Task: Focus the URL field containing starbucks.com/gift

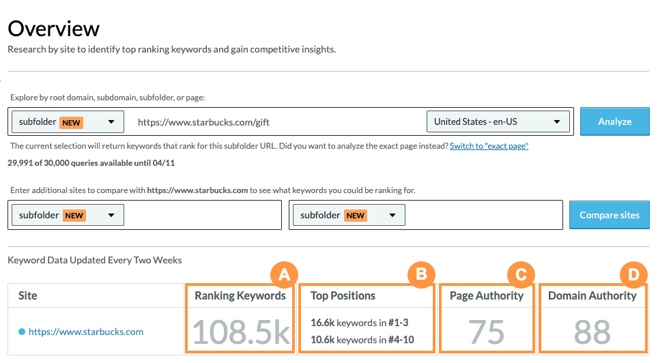Action: (x=273, y=122)
